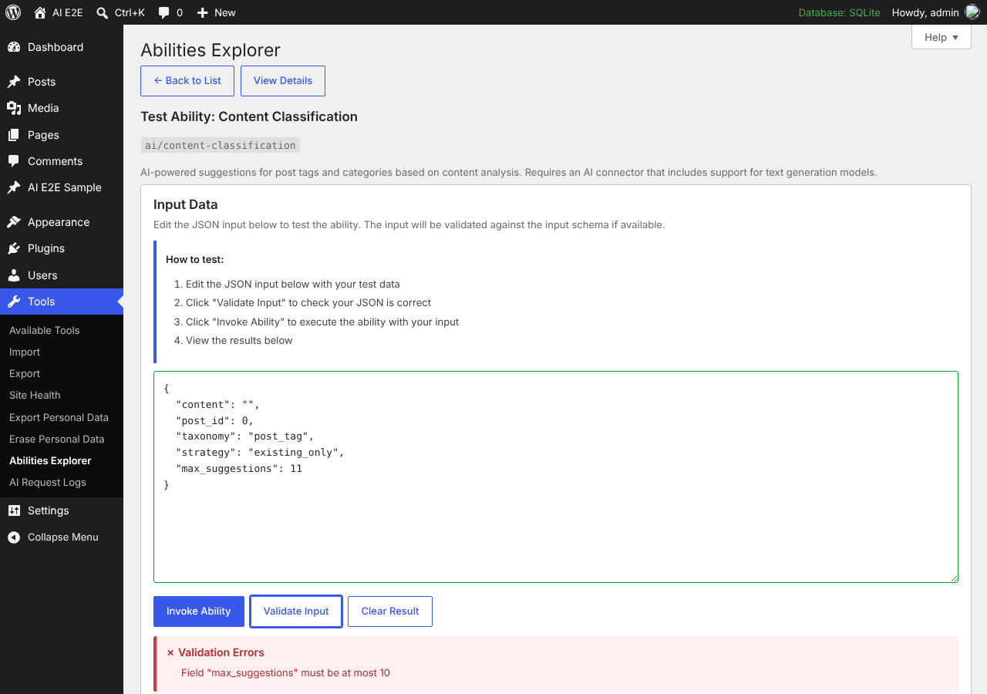Open the comments bubble icon in admin bar
The height and width of the screenshot is (694, 987).
[163, 12]
